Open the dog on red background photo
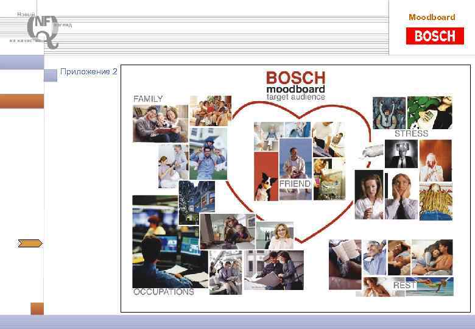475x329 pixels. 266,176
